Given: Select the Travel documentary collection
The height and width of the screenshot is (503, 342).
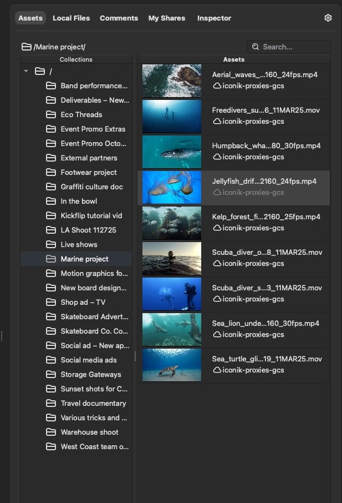Looking at the screenshot, I should coord(93,404).
